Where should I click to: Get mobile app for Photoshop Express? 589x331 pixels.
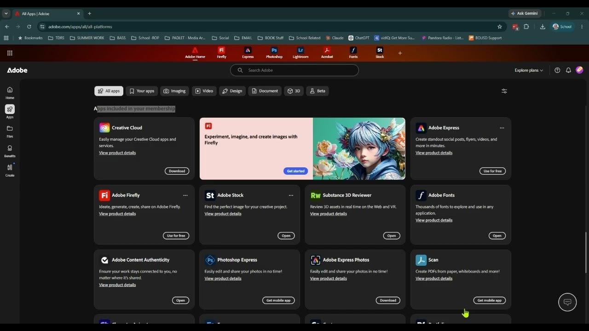[278, 301]
